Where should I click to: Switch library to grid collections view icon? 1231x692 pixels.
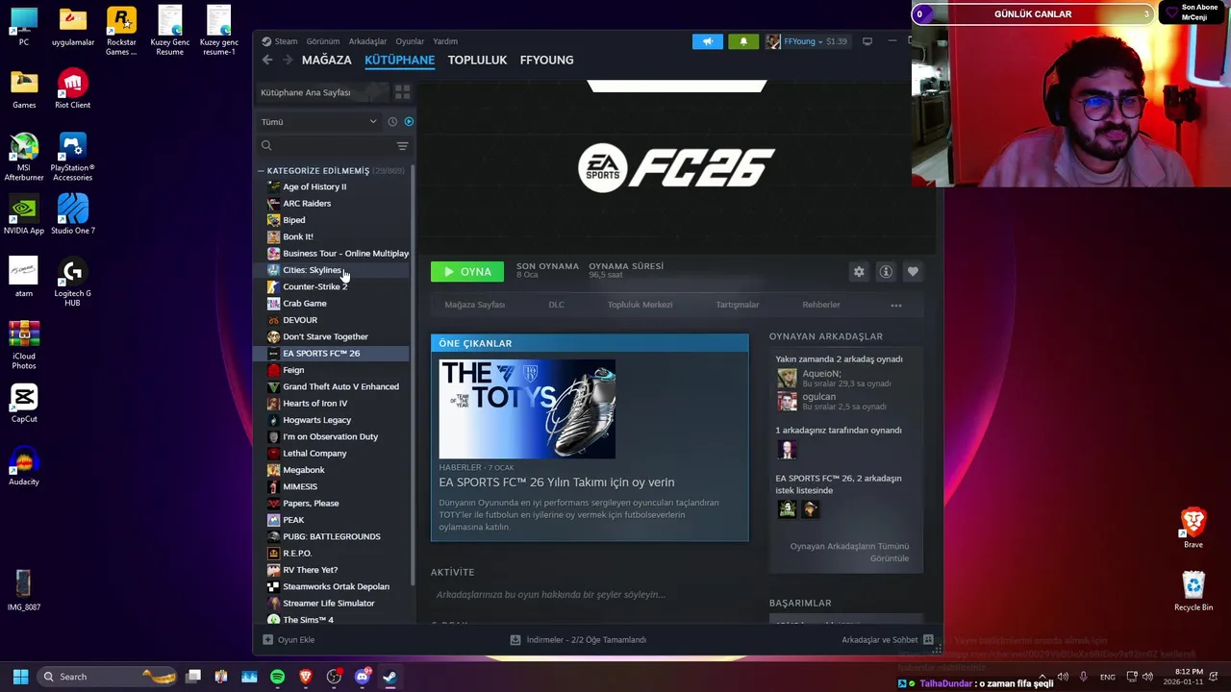coord(402,92)
